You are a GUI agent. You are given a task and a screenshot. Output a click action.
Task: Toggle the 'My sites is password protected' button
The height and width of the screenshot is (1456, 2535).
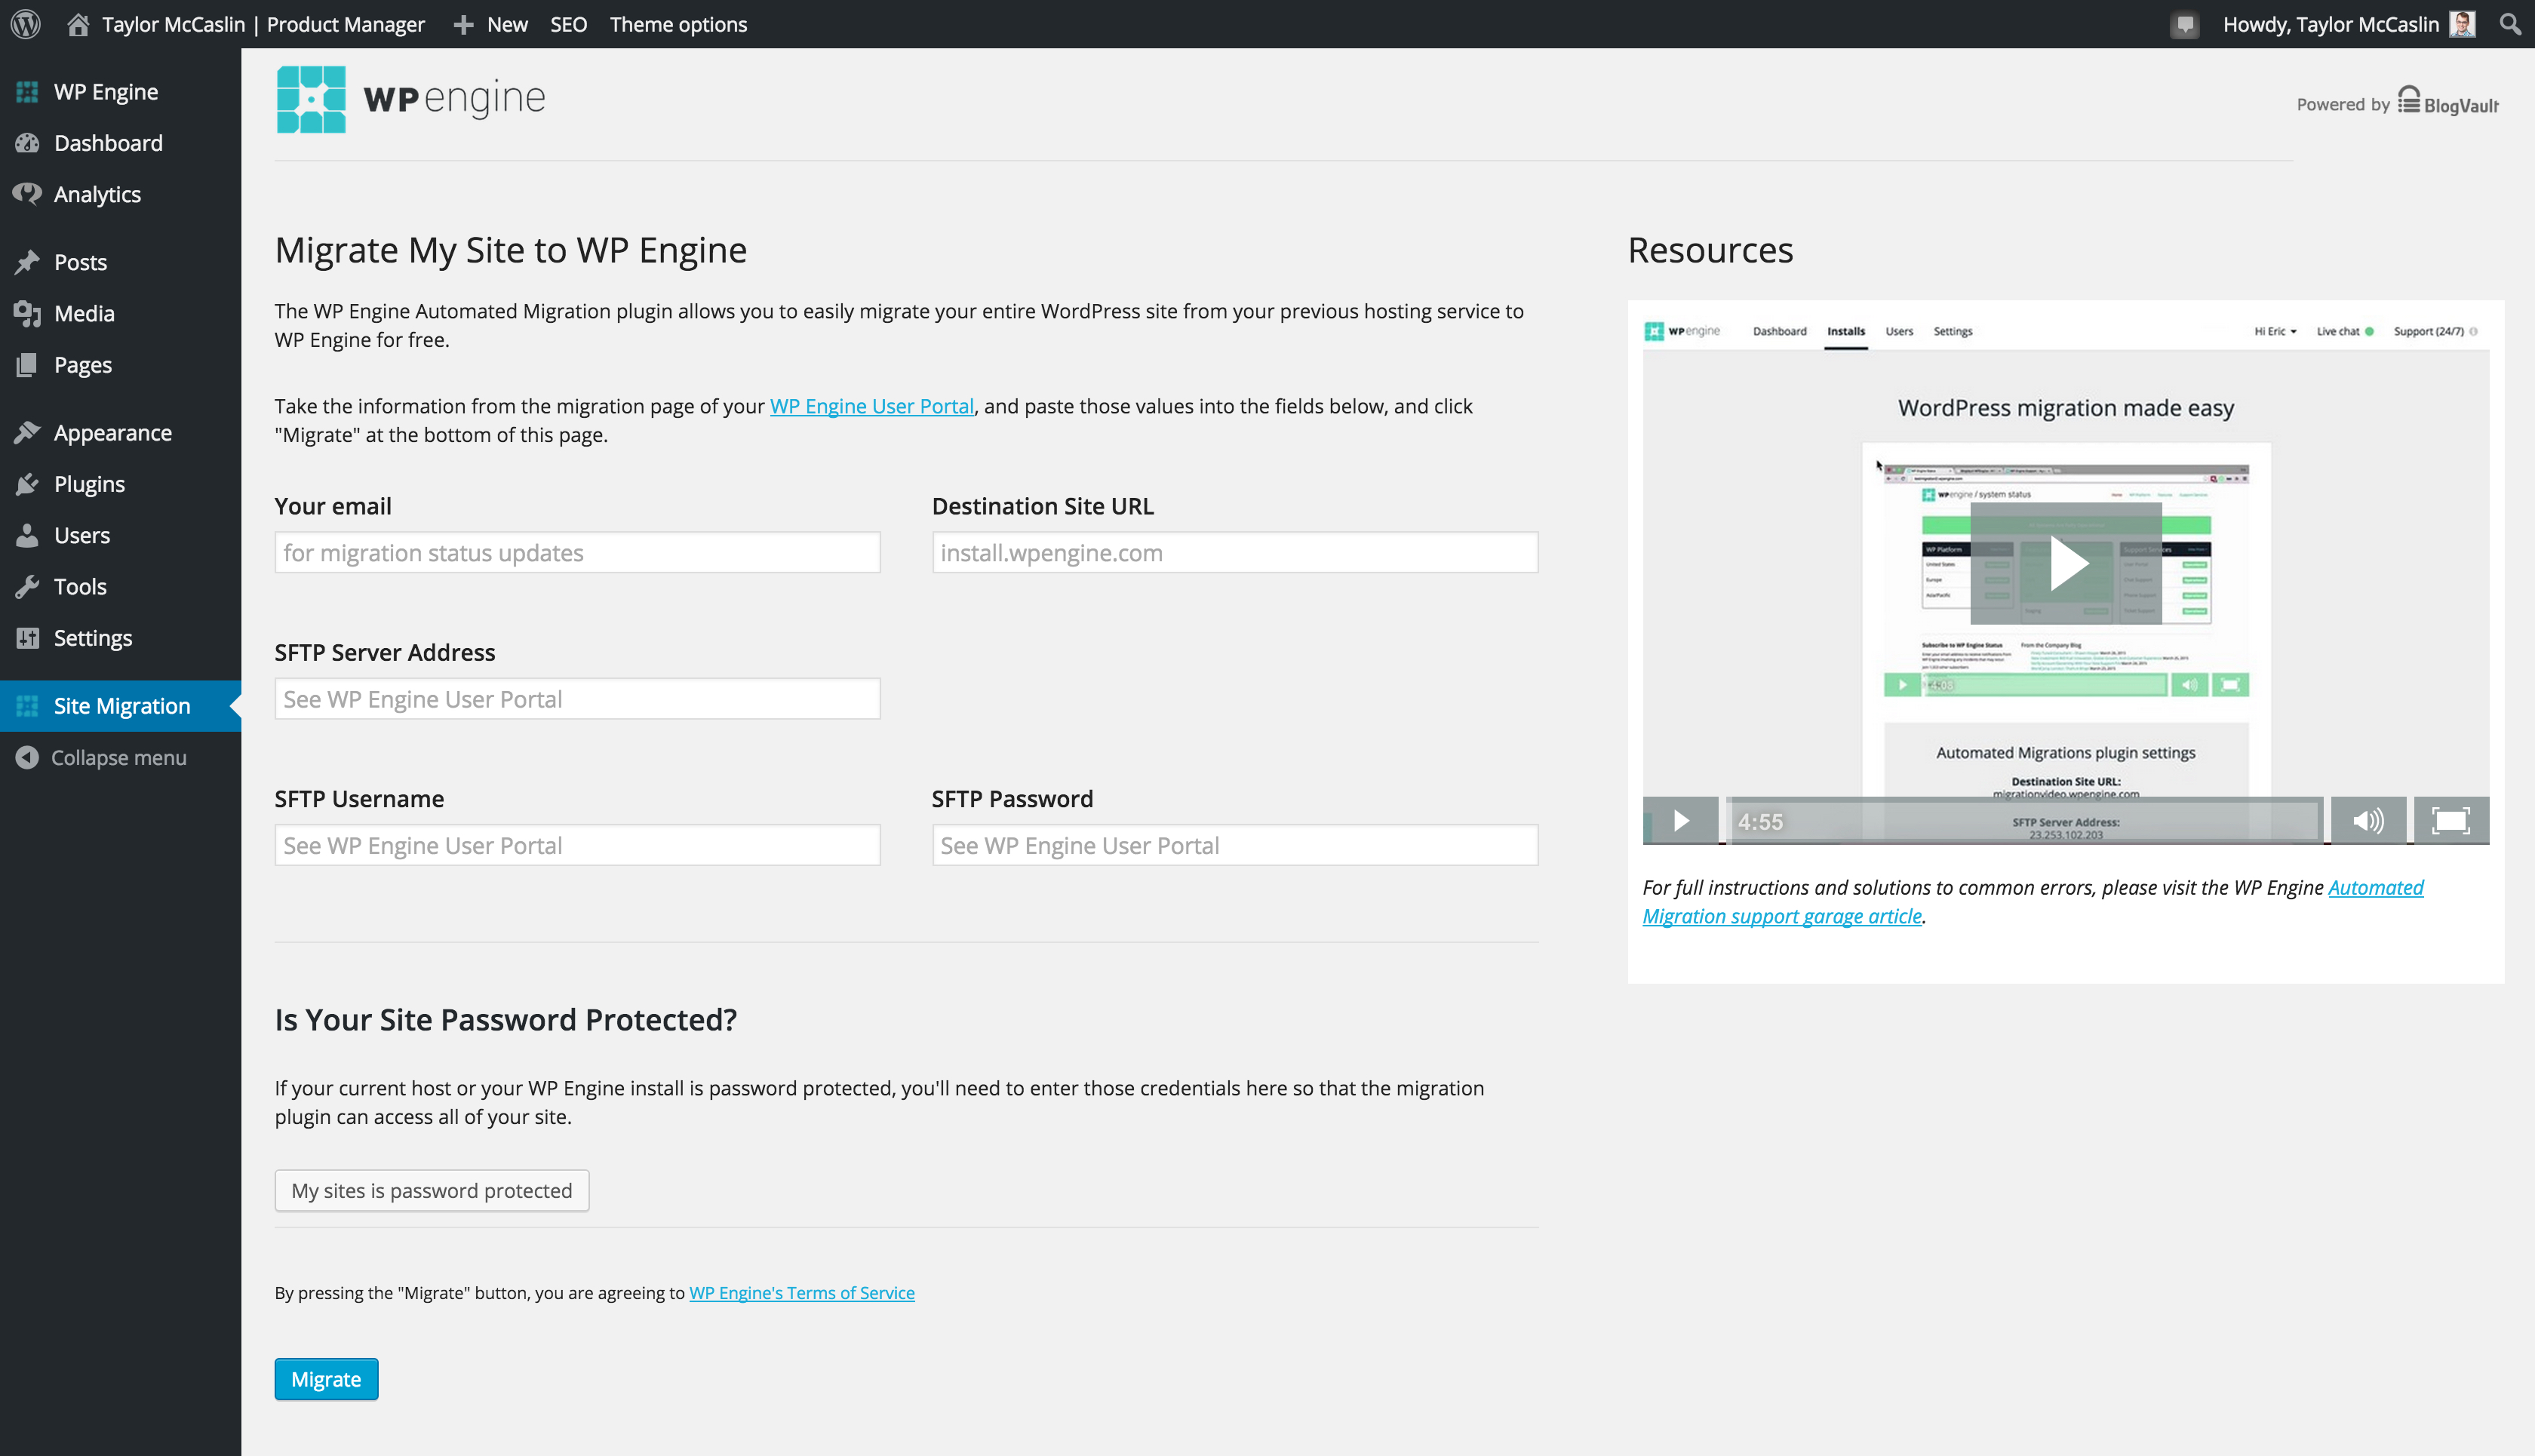point(431,1190)
